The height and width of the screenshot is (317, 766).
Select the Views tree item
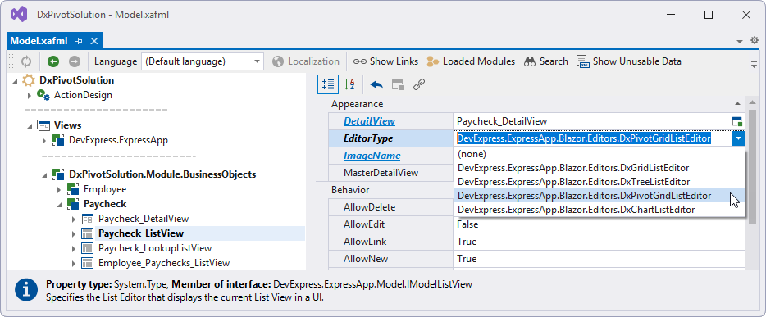pos(68,125)
